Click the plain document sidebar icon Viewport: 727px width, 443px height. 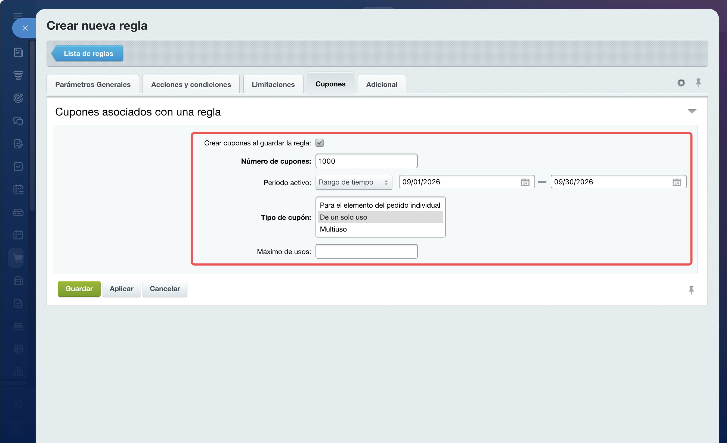click(x=18, y=303)
